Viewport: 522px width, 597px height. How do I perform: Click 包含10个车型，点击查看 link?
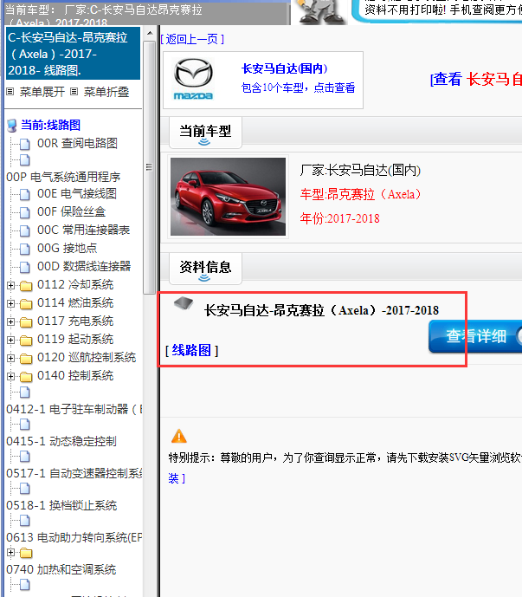[x=299, y=88]
